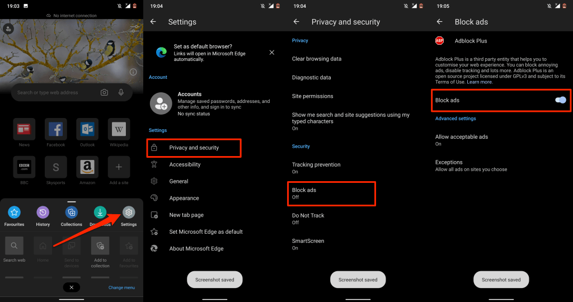This screenshot has height=302, width=573.
Task: Open the Facebook shortcut tile
Action: [x=55, y=129]
